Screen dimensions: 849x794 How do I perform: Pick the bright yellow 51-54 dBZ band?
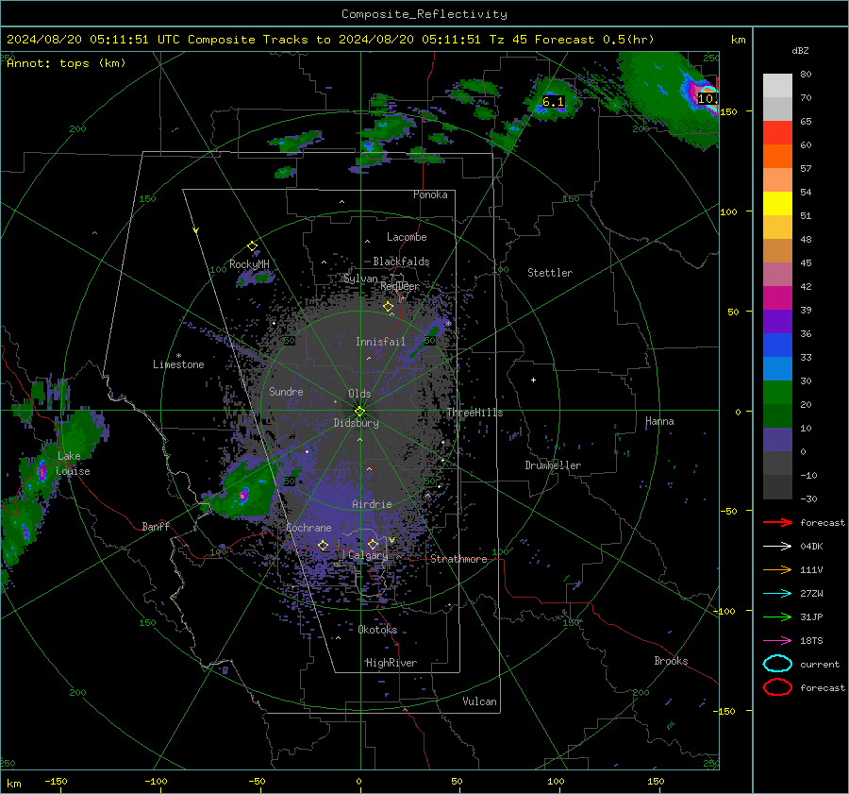(777, 204)
